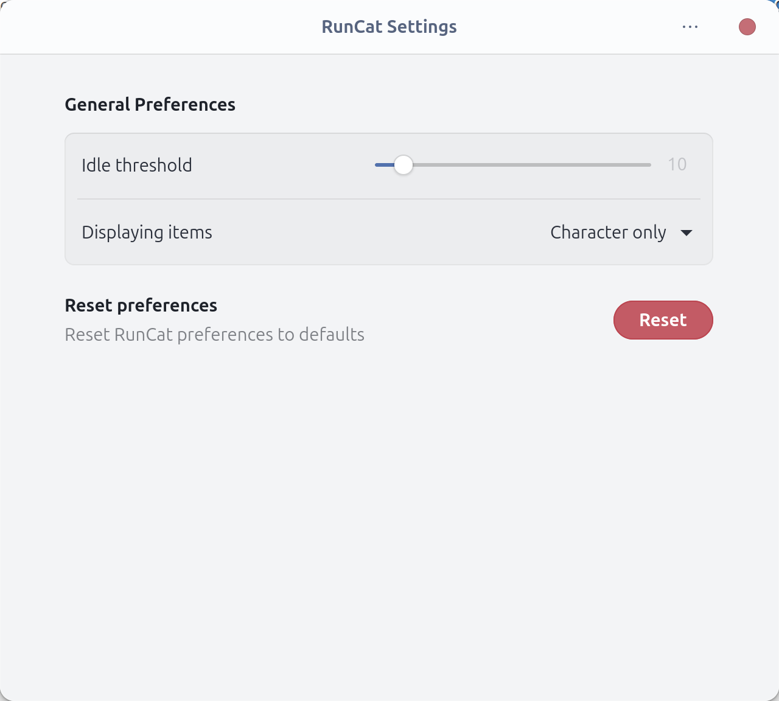Click the blank area below Reset preferences
Image resolution: width=779 pixels, height=701 pixels.
389,517
